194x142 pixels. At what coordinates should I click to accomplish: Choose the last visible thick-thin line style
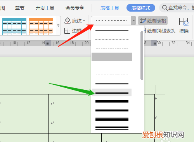pyautogui.click(x=112, y=128)
